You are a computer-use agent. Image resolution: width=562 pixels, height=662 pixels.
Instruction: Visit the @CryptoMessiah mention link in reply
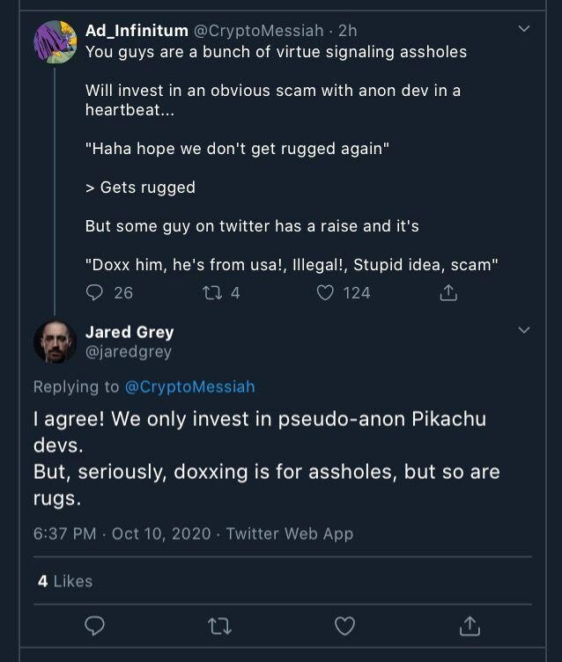click(x=189, y=386)
